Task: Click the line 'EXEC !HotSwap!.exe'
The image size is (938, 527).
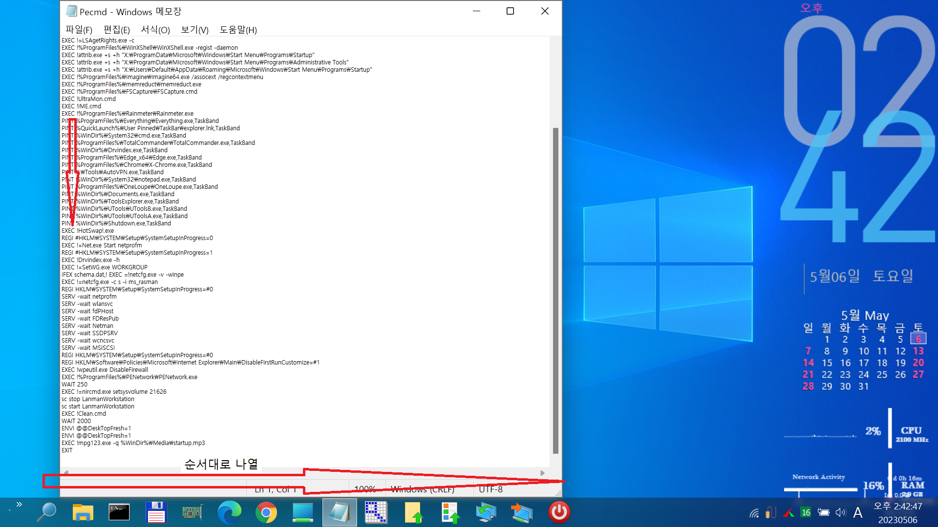Action: tap(87, 231)
